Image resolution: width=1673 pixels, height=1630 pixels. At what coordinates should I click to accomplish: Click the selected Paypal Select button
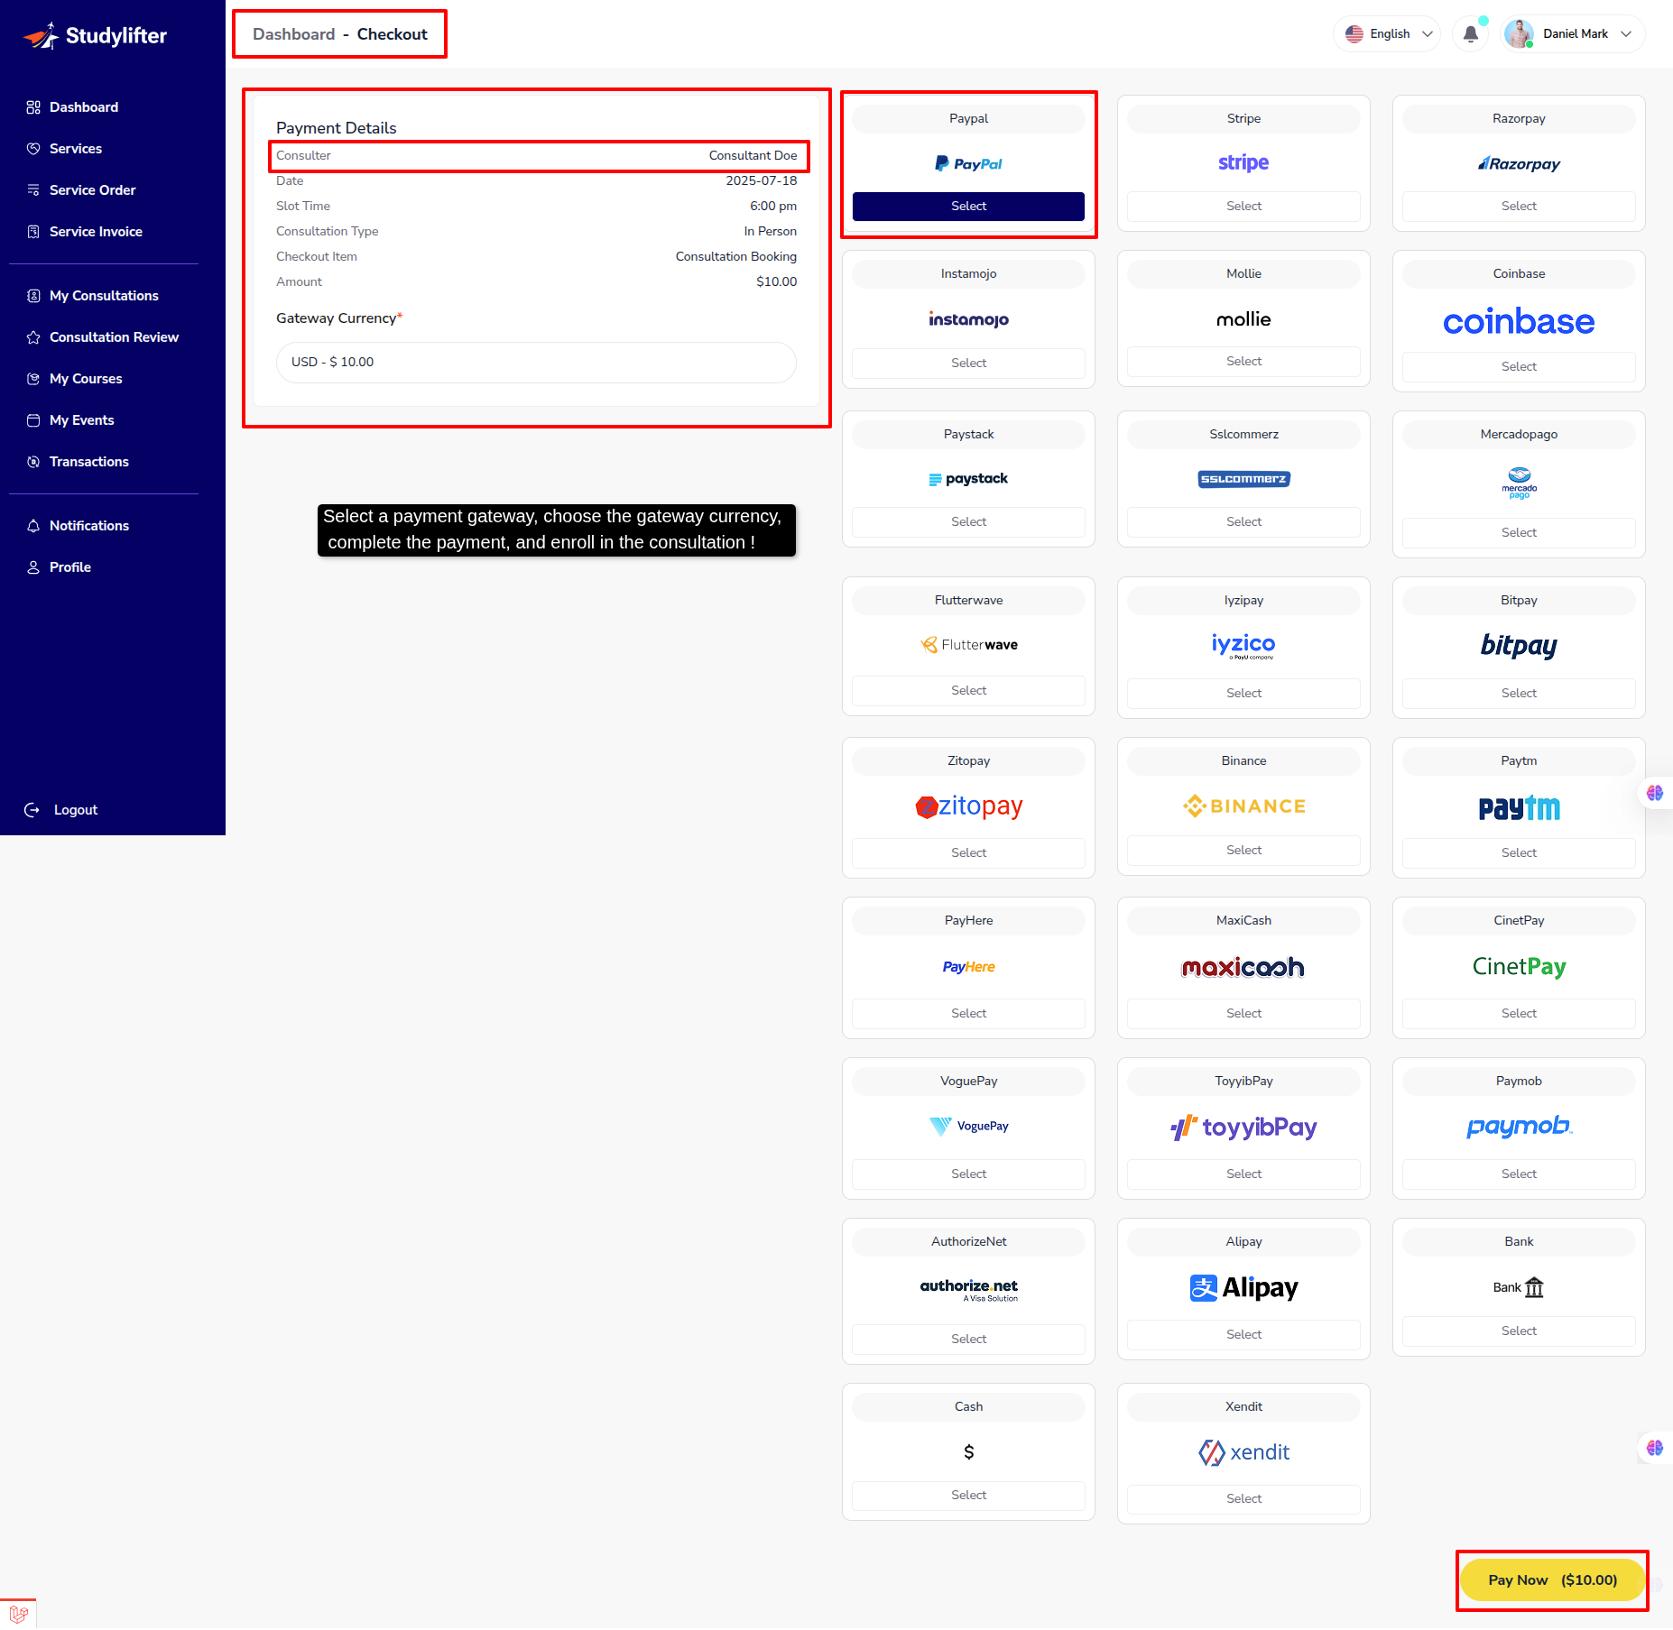click(968, 207)
